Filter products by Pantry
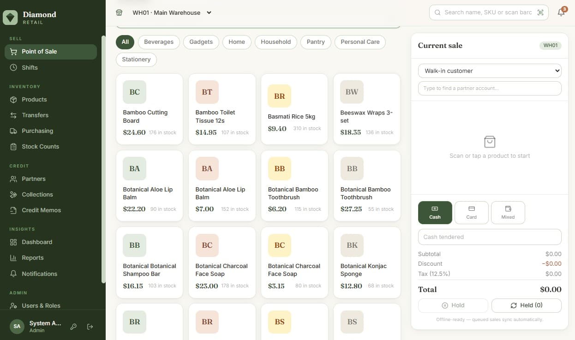 click(316, 42)
